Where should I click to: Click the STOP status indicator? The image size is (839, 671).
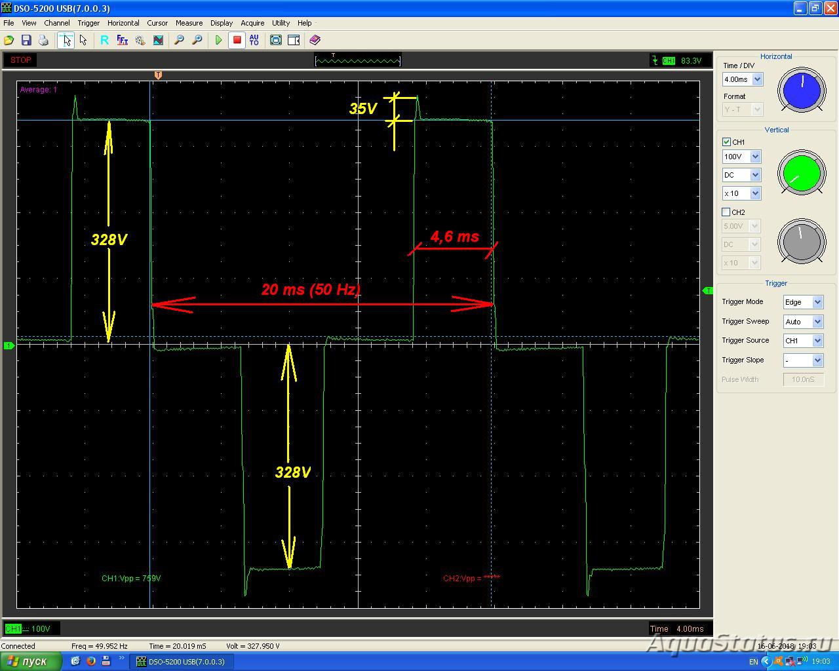(x=21, y=60)
